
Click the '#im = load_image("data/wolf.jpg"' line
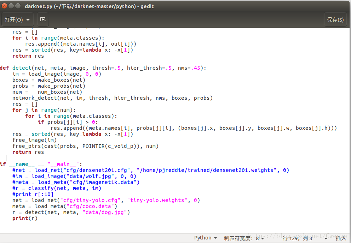74,176
